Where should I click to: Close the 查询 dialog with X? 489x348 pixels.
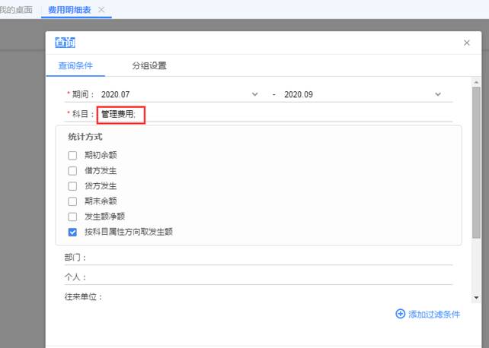pyautogui.click(x=467, y=43)
